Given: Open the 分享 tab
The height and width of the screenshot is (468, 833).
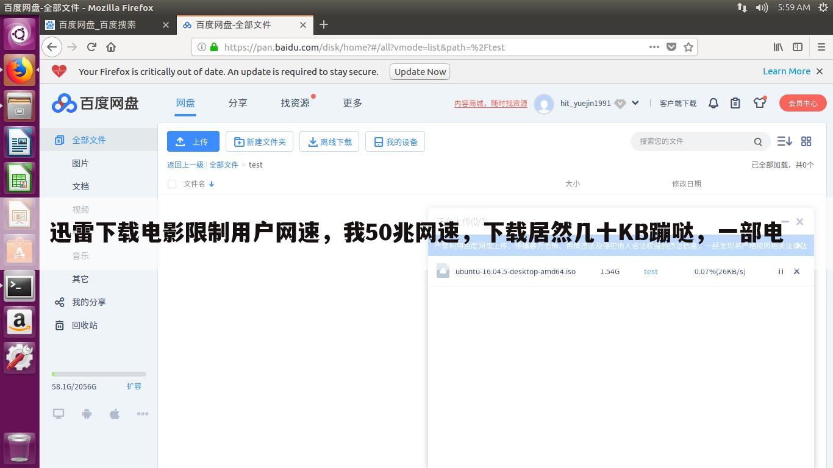Looking at the screenshot, I should [x=238, y=103].
